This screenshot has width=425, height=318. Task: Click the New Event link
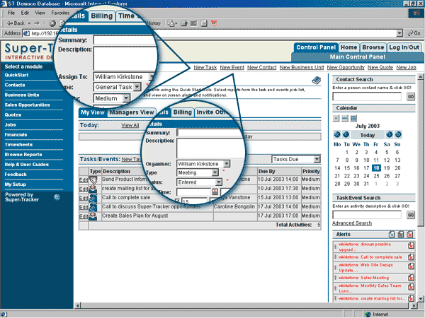[x=232, y=67]
